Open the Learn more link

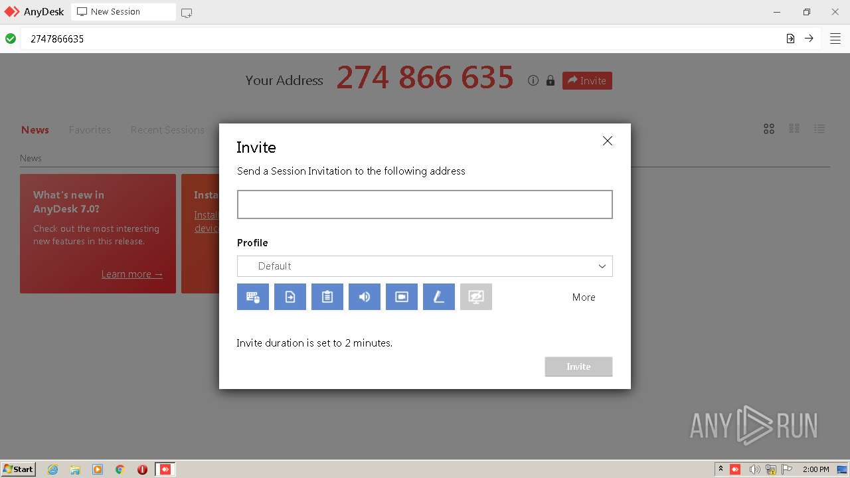coord(132,274)
